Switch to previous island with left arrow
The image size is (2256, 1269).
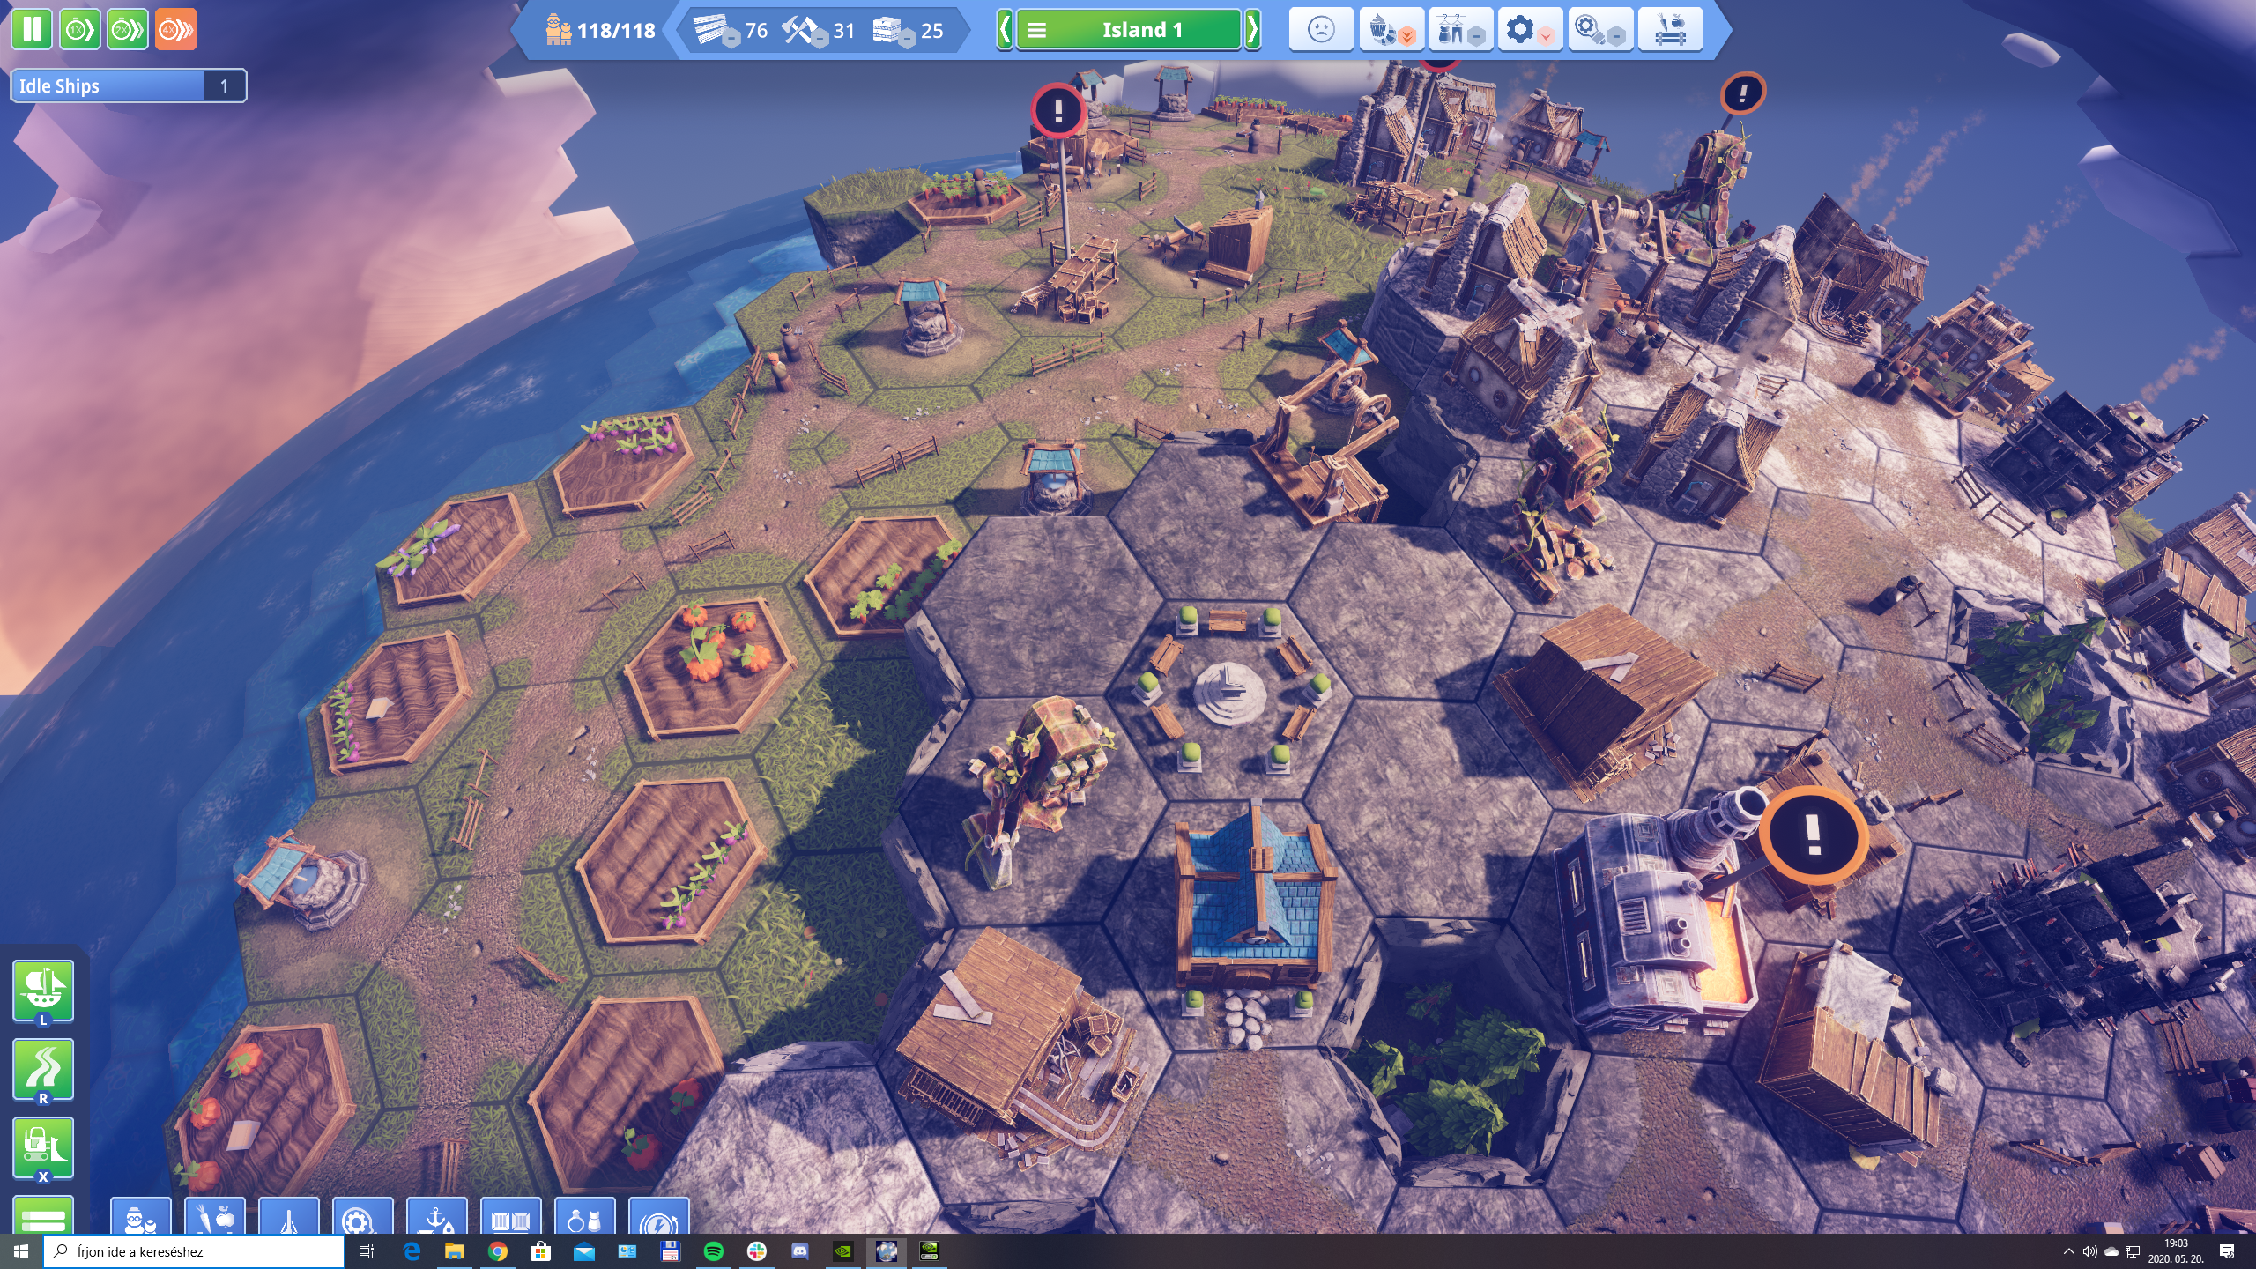(x=1004, y=29)
